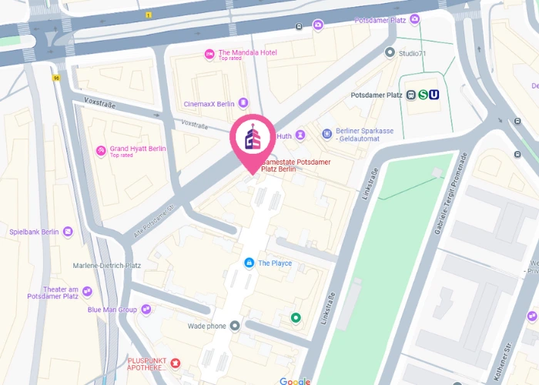Select The Mandala Hotel icon
Screen dimensions: 539x385
pyautogui.click(x=209, y=55)
